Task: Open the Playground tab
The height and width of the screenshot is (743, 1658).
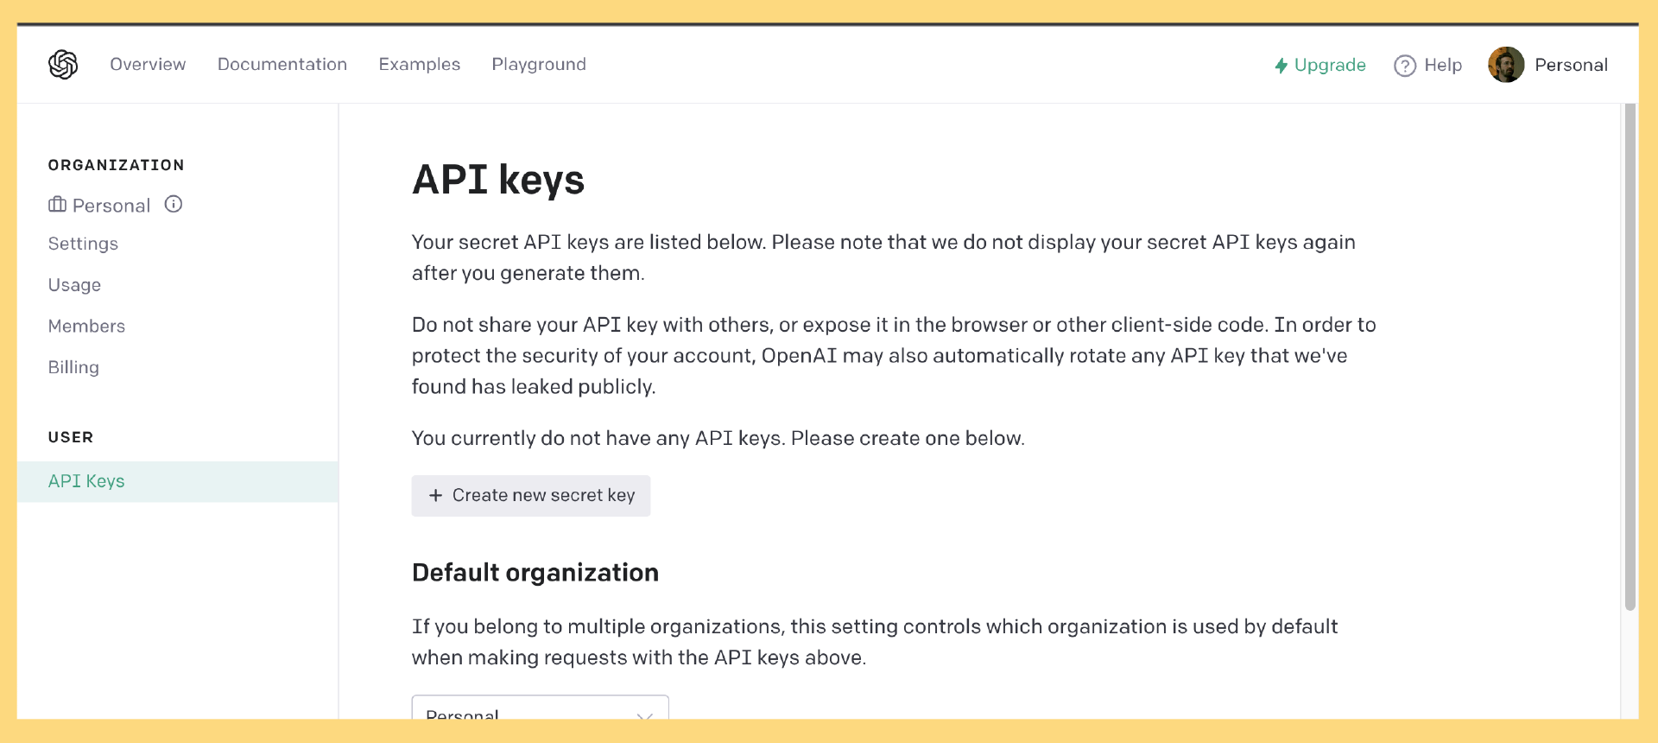Action: click(x=539, y=65)
